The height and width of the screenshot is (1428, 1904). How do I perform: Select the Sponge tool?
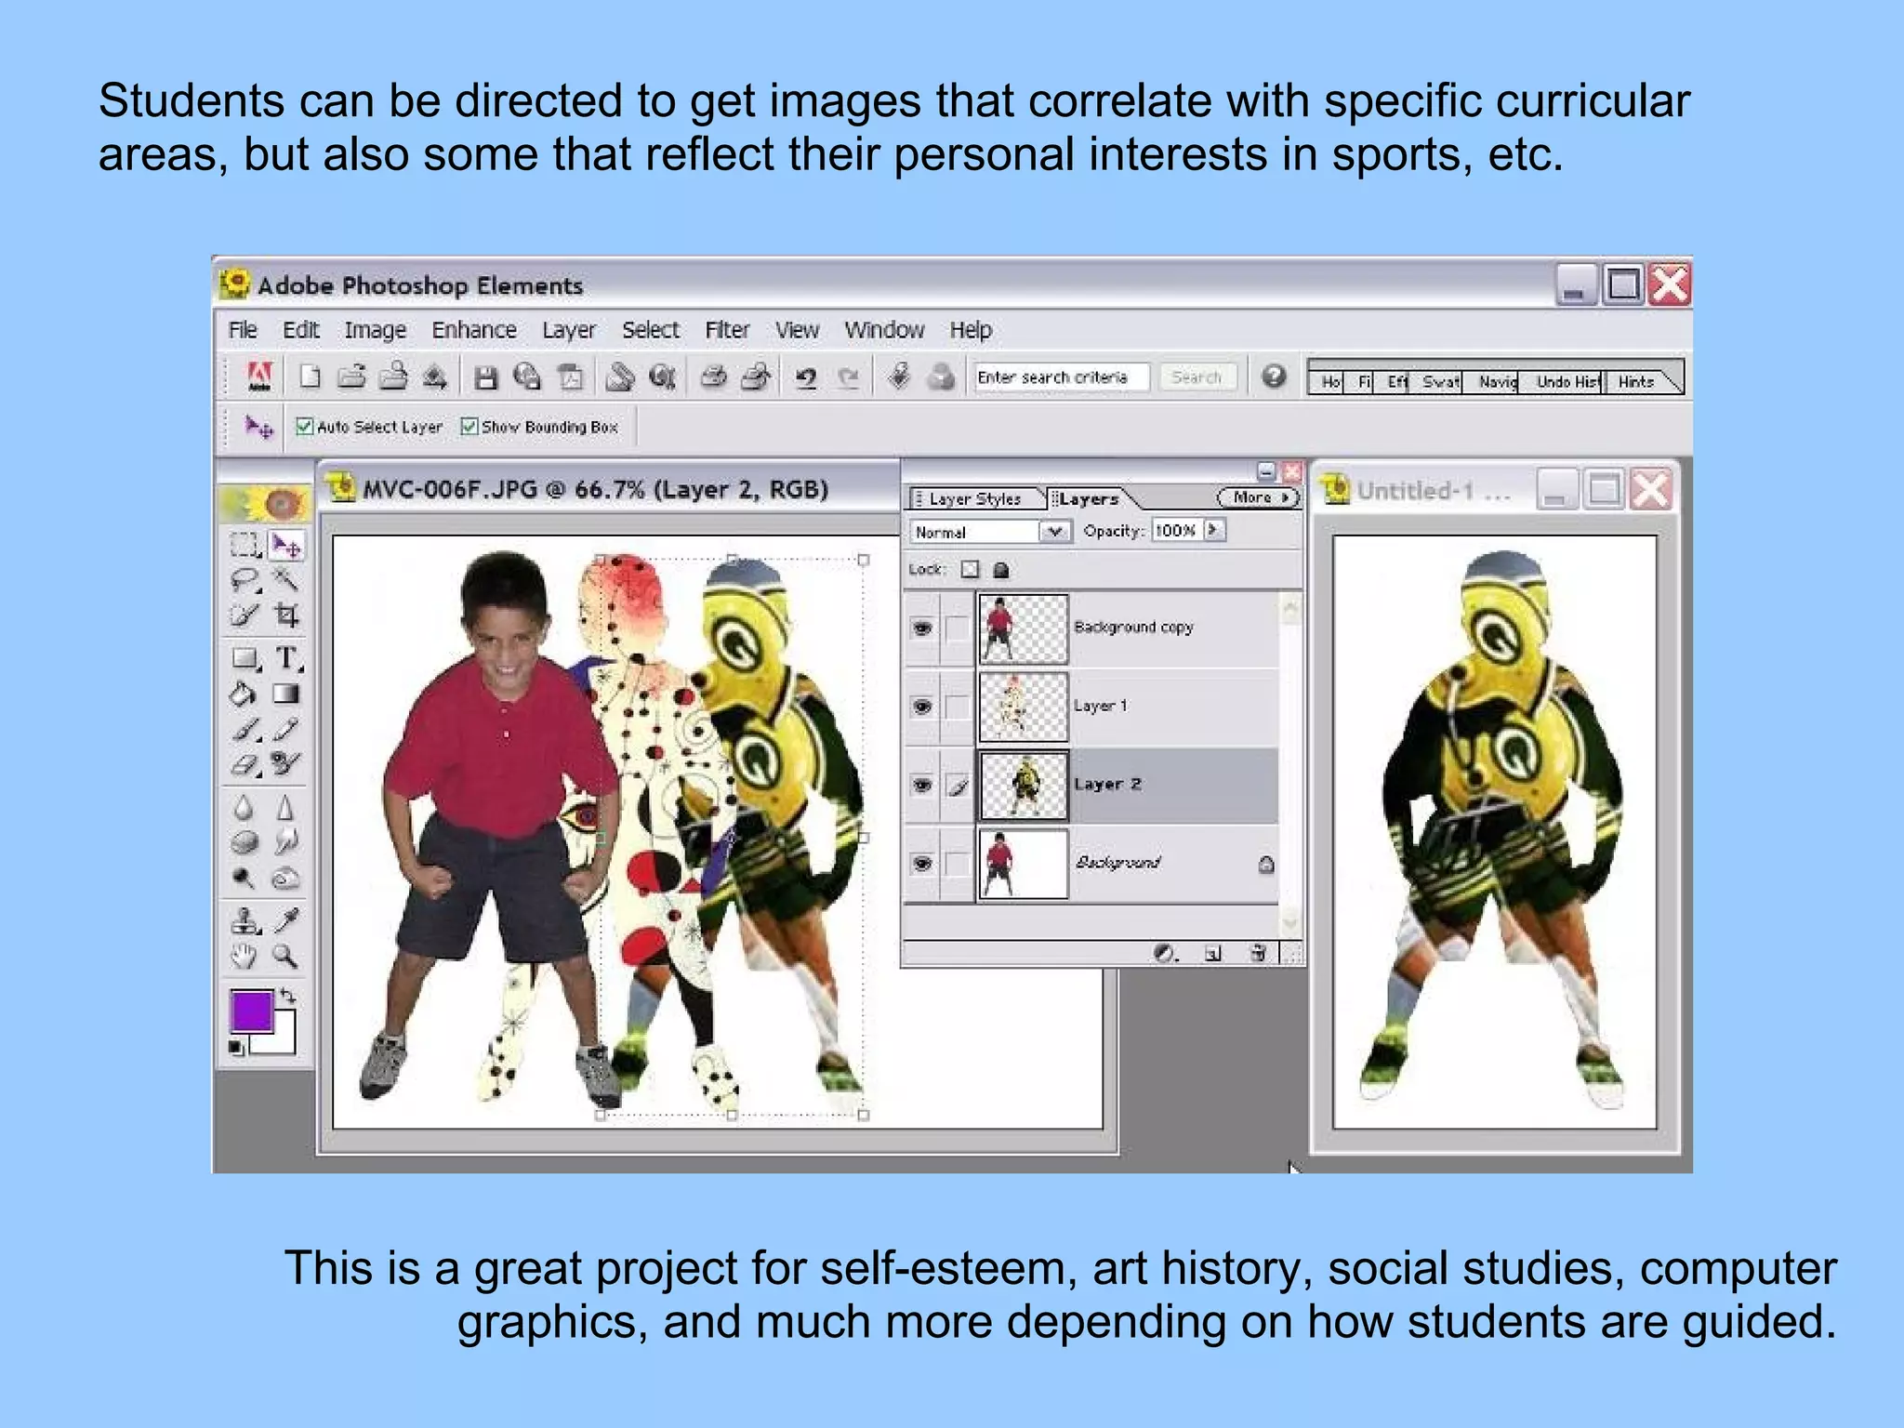click(x=245, y=842)
